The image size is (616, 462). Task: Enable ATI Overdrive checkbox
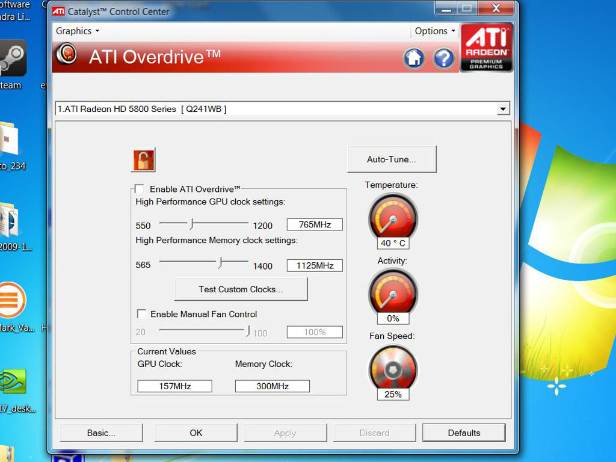pyautogui.click(x=140, y=189)
